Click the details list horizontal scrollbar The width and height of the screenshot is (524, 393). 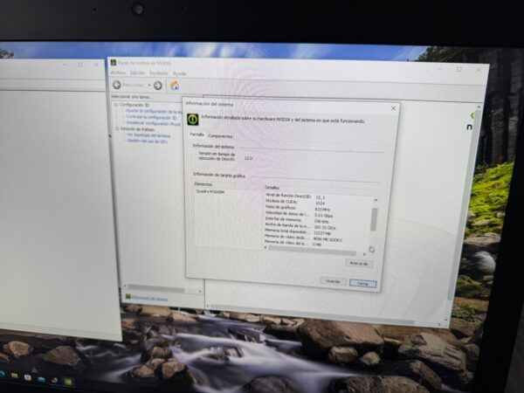pos(312,251)
